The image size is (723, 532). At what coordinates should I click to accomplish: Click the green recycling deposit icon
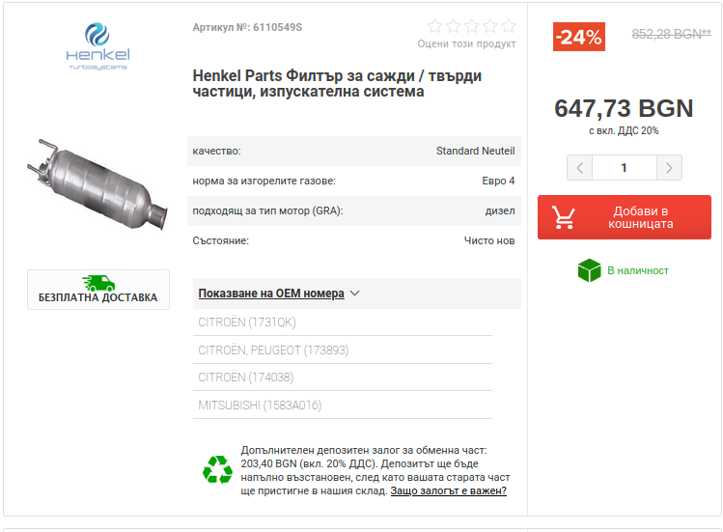coord(217,470)
